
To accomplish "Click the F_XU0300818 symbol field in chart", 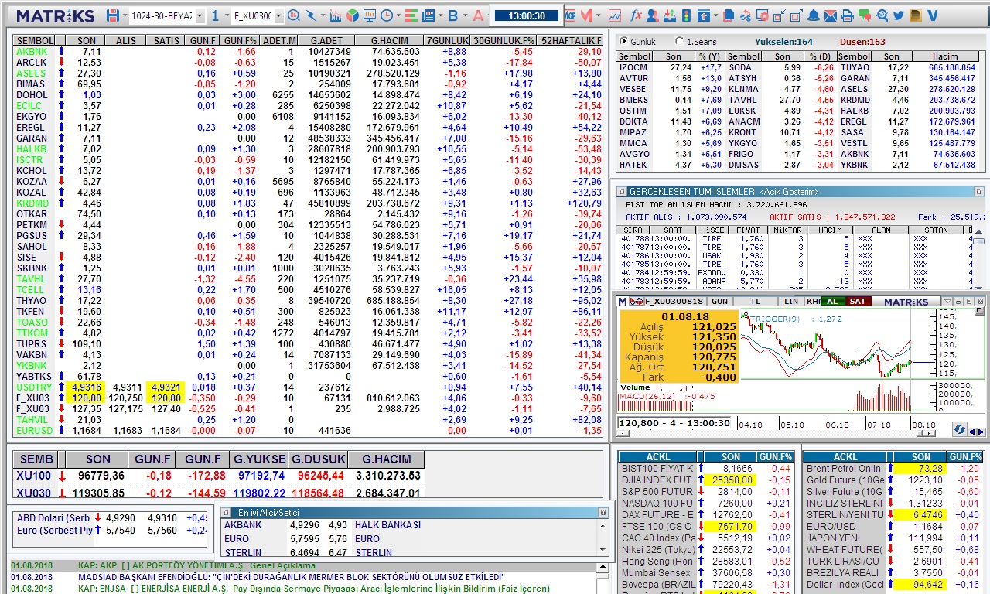I will click(x=674, y=301).
